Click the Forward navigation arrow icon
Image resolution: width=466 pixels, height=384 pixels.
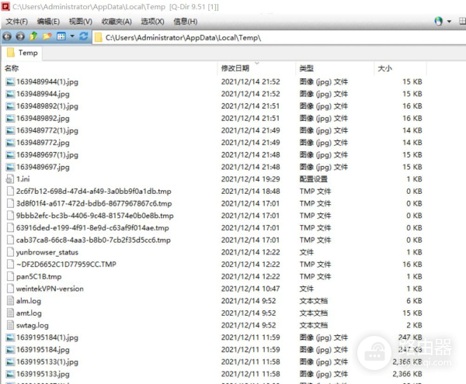click(20, 36)
